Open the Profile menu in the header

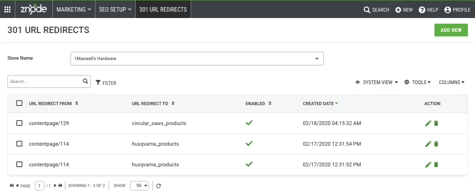tap(457, 10)
